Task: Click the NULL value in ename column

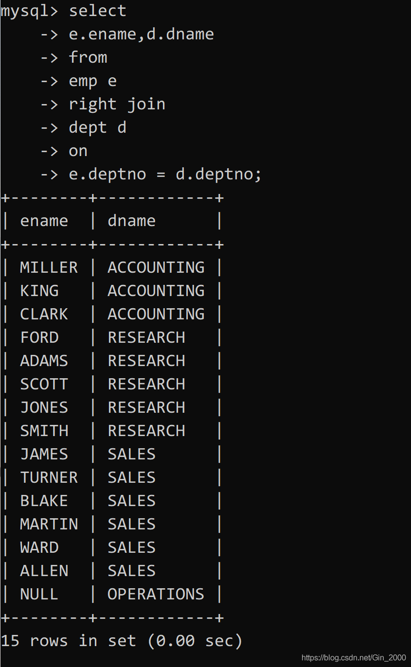Action: point(39,594)
